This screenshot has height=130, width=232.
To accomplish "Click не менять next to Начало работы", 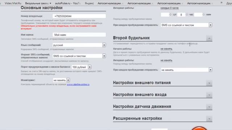I will [166, 49].
